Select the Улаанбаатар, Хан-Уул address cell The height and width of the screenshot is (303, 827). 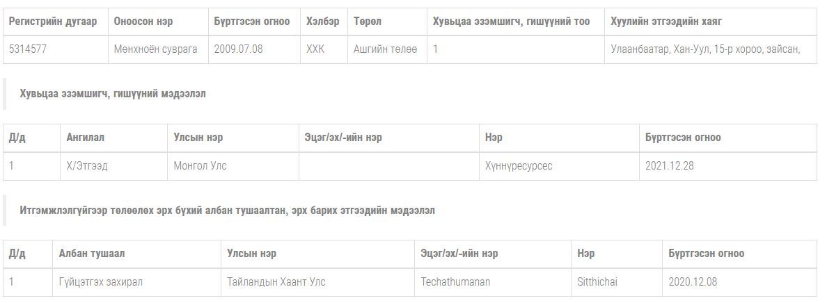(711, 49)
